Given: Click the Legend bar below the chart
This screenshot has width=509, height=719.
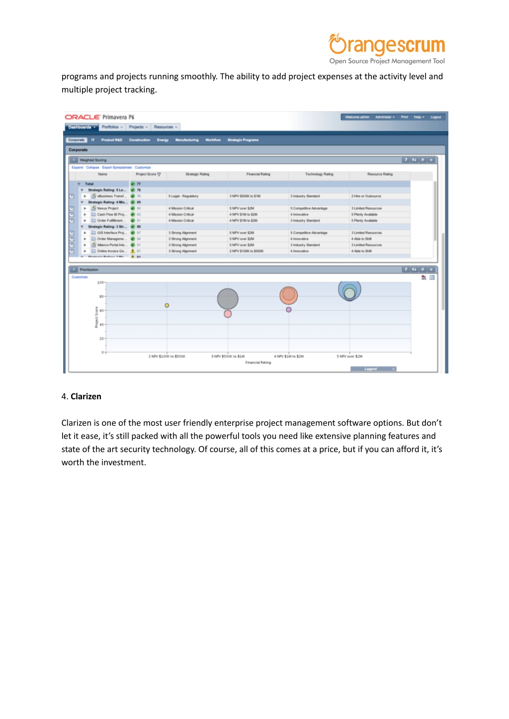Looking at the screenshot, I should (x=373, y=369).
